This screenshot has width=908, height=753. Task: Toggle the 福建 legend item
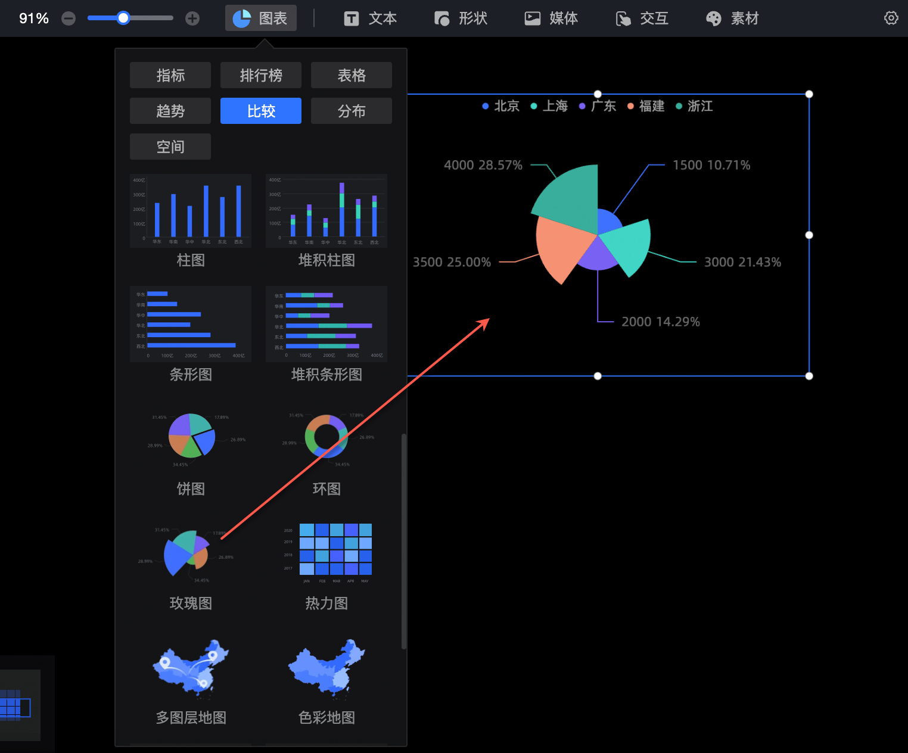tap(646, 106)
